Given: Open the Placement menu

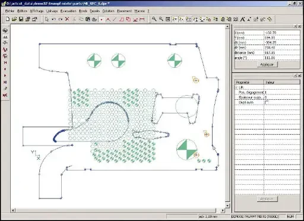Looking at the screenshot, I should (124, 11).
